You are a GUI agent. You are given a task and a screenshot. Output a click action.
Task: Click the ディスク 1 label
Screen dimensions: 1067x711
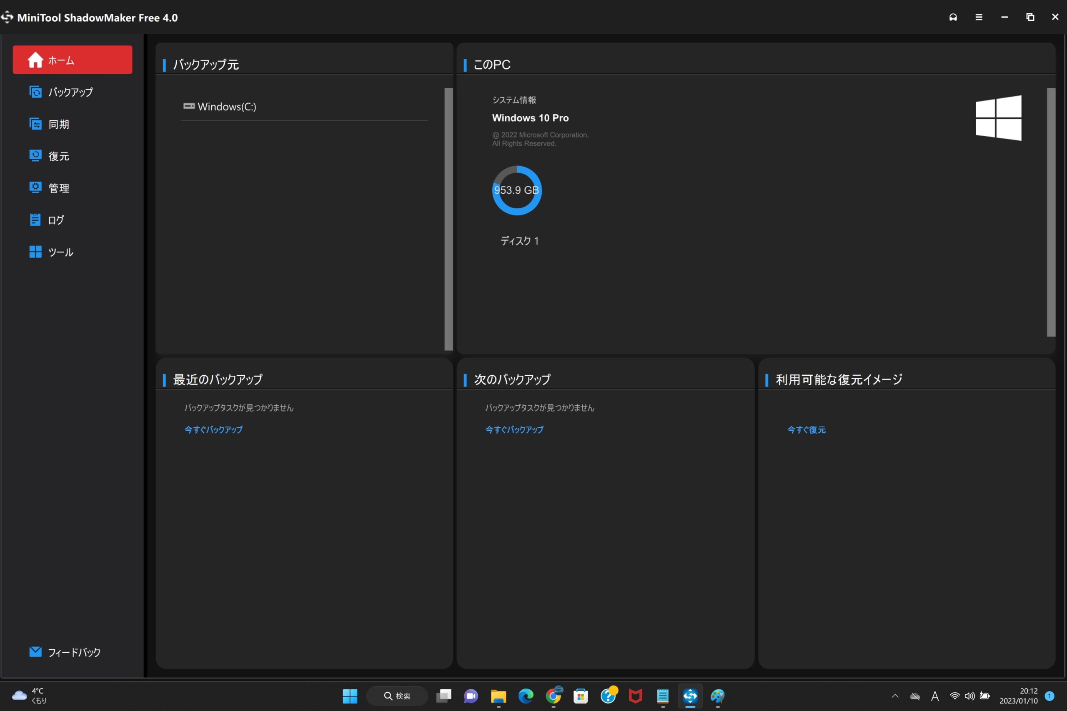(519, 241)
